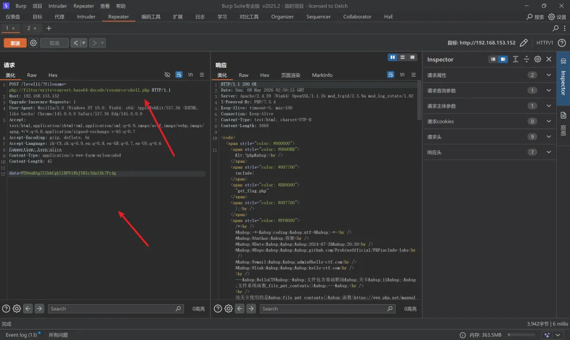This screenshot has height=340, width=570.
Task: Open 所有问题 in status bar
Action: (58, 335)
